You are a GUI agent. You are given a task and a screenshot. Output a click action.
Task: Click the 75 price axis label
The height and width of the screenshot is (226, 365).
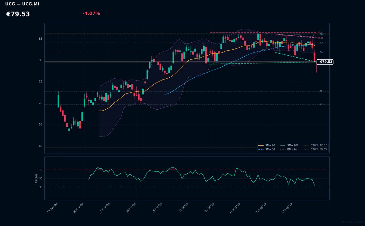tap(40, 82)
